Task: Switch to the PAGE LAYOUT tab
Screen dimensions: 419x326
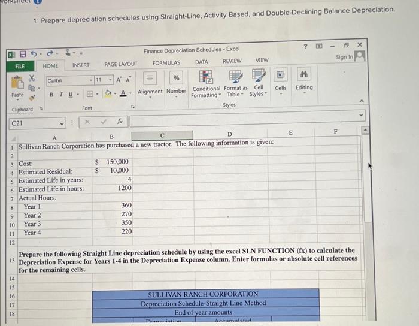Action: [121, 64]
